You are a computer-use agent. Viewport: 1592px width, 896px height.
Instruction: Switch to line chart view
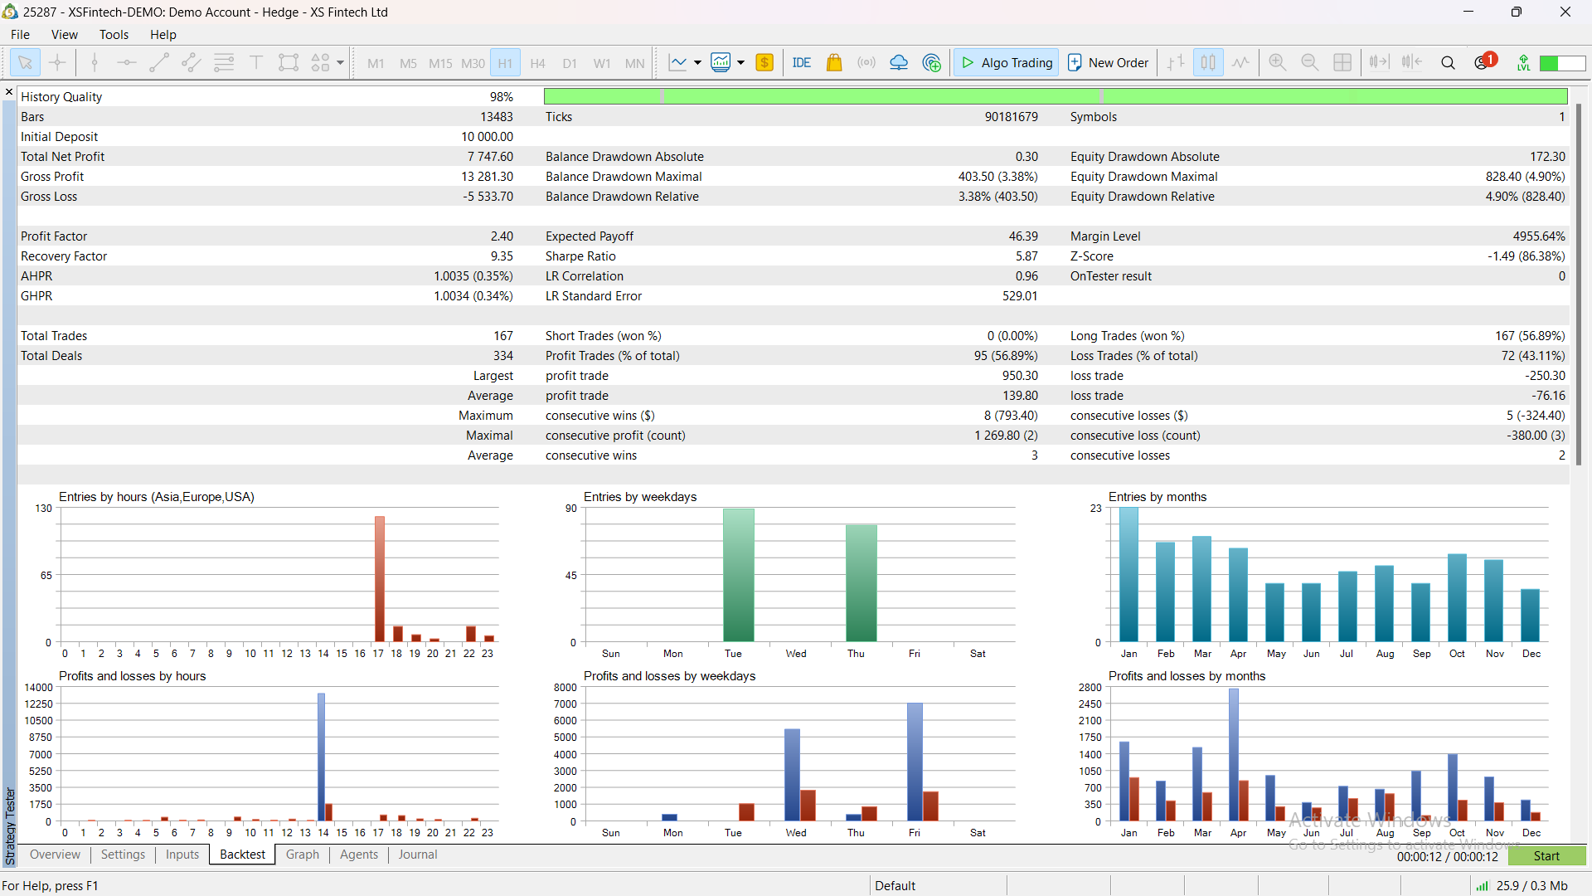tap(1240, 62)
